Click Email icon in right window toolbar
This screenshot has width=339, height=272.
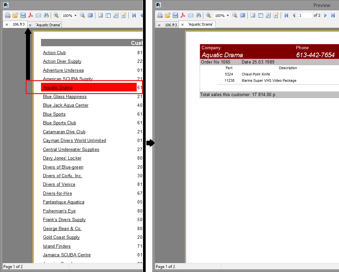point(191,15)
